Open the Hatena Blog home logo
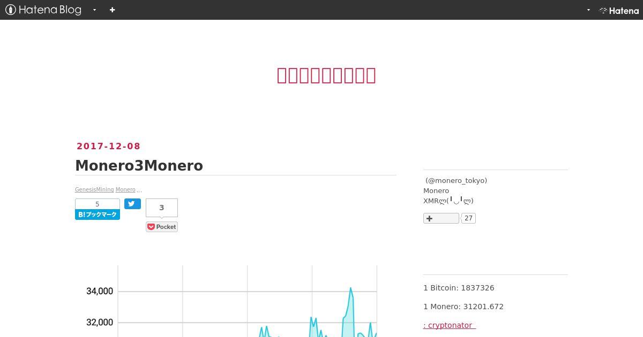This screenshot has width=643, height=337. click(43, 10)
